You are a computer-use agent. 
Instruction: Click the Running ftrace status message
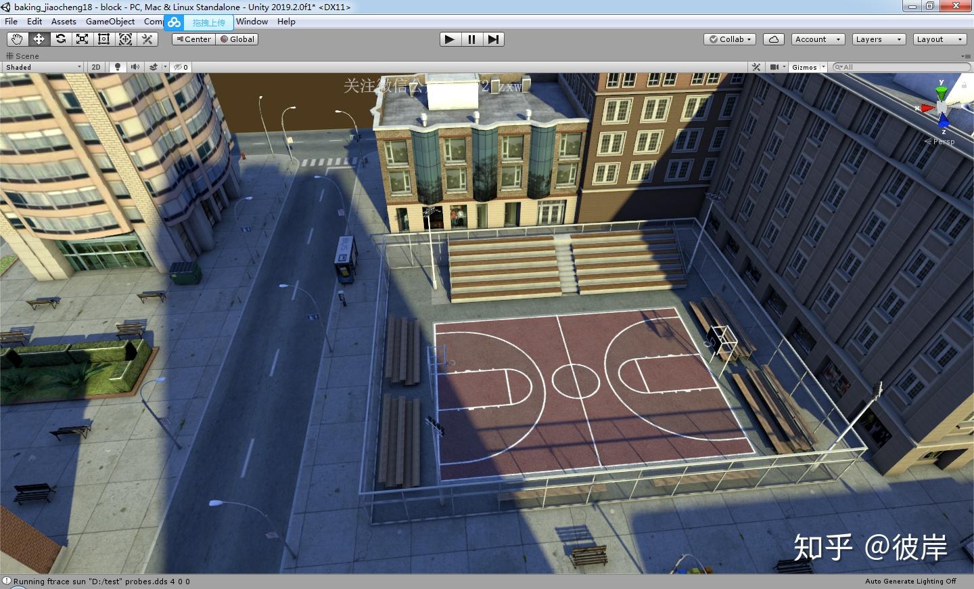(101, 581)
